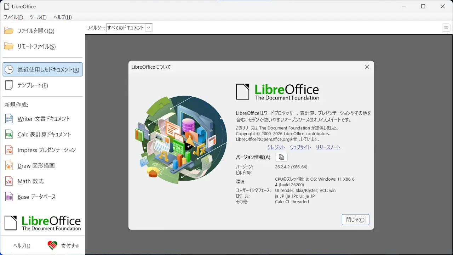Click ファイルを開く(O) label
This screenshot has height=255, width=453.
(36, 31)
